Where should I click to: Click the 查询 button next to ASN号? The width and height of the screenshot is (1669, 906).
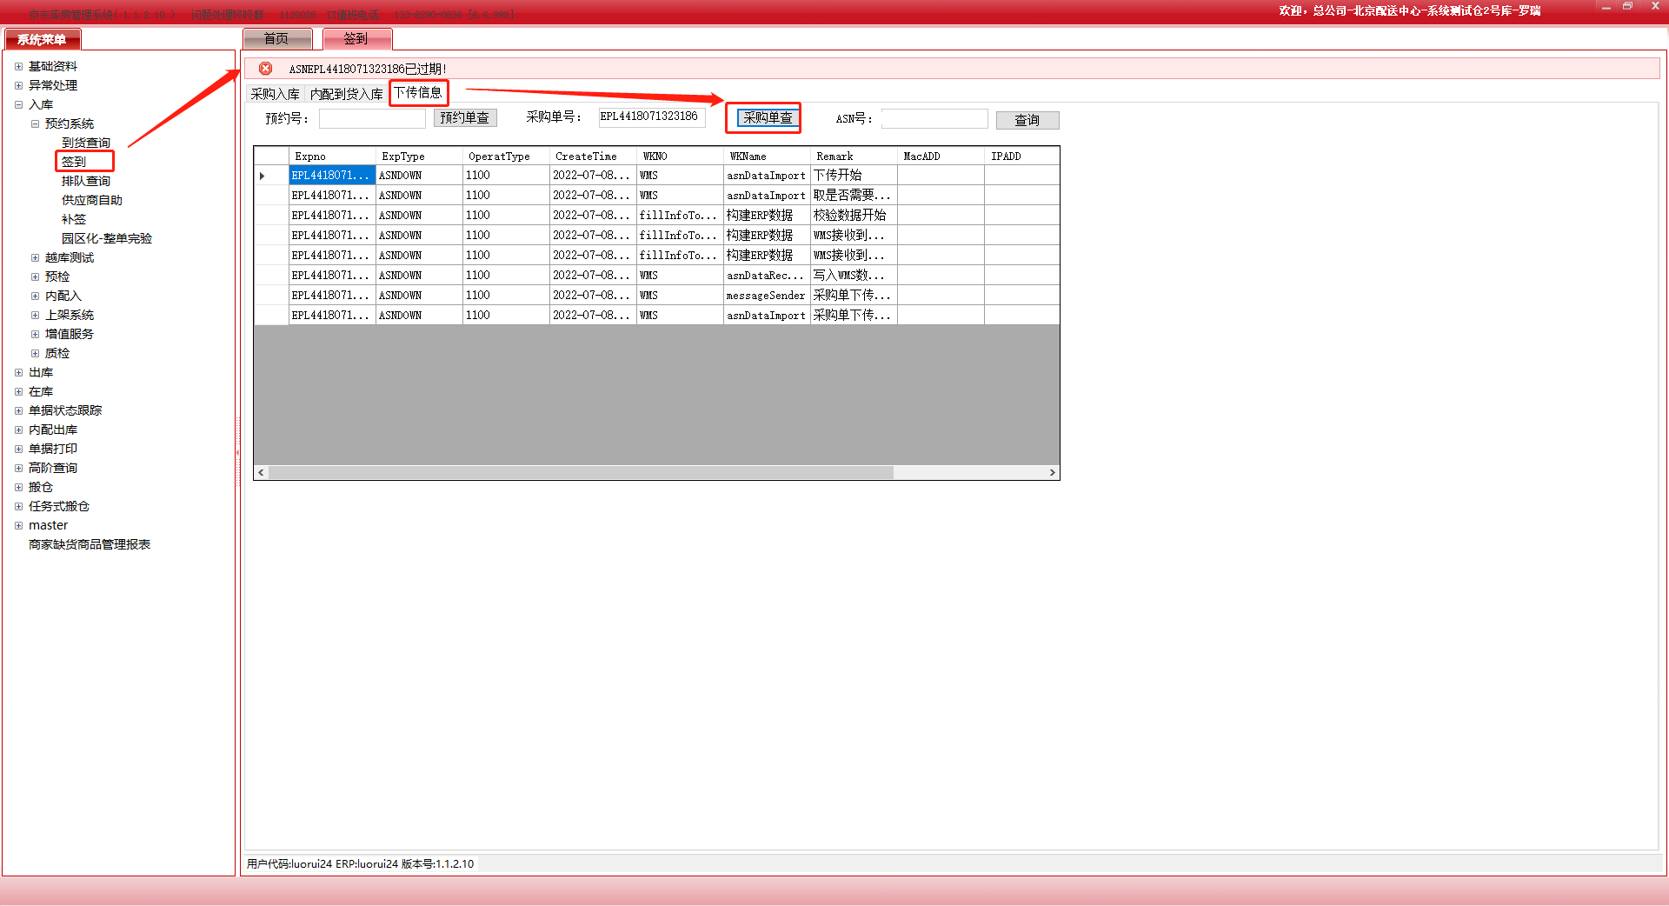1027,120
